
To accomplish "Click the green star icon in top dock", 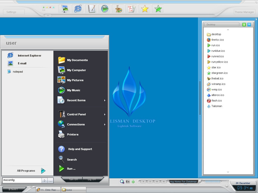I will point(158,9).
